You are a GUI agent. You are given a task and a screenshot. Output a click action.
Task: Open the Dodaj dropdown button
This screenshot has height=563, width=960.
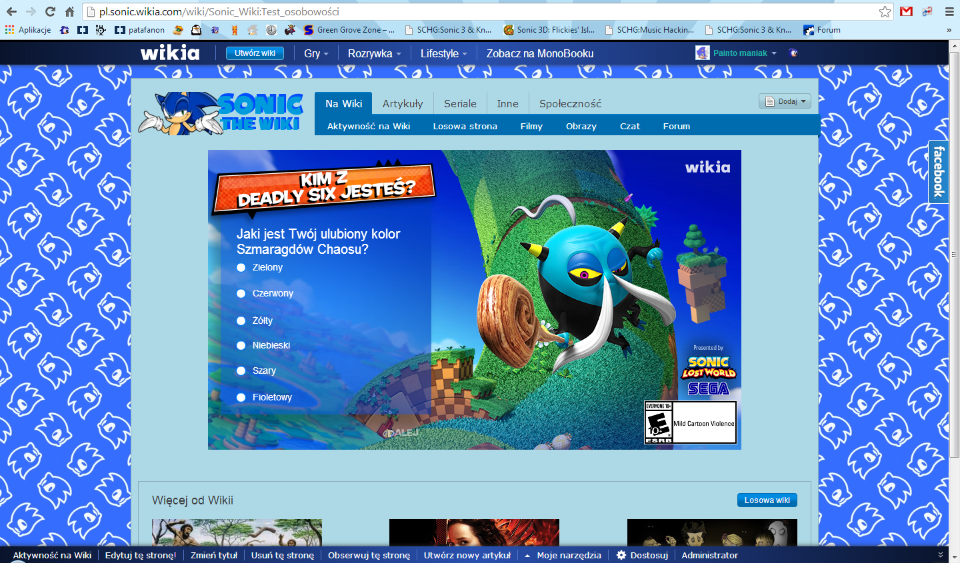coord(785,101)
